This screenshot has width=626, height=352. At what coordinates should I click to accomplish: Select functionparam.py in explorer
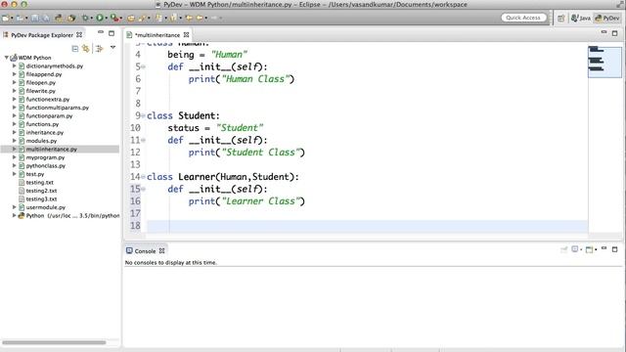pyautogui.click(x=49, y=115)
